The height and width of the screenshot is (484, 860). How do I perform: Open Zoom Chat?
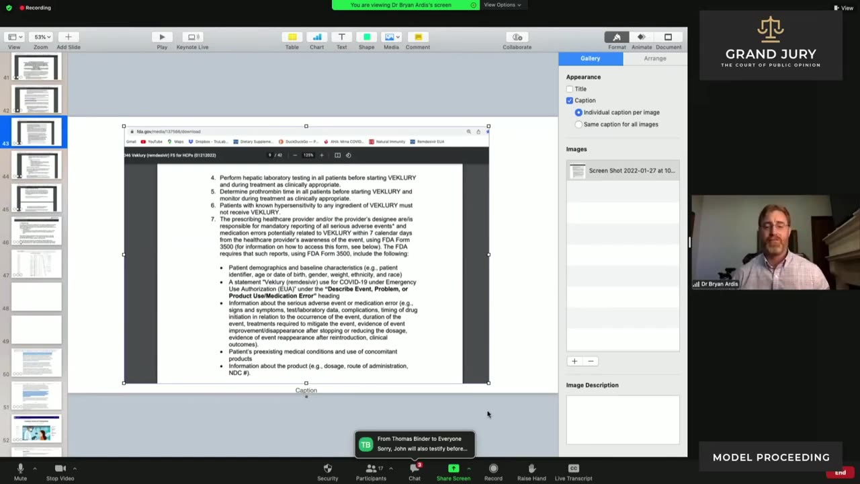pos(415,471)
